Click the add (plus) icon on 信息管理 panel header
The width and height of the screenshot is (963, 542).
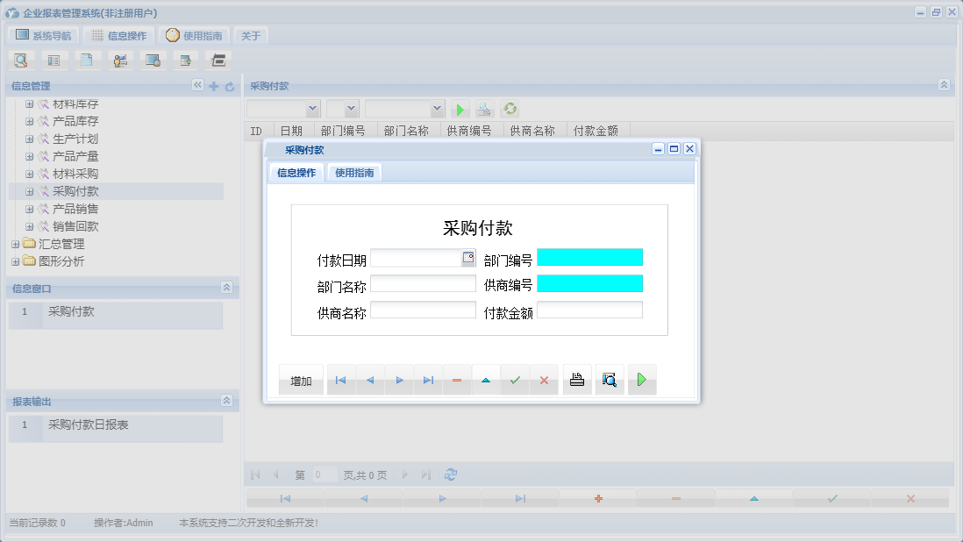pyautogui.click(x=214, y=86)
